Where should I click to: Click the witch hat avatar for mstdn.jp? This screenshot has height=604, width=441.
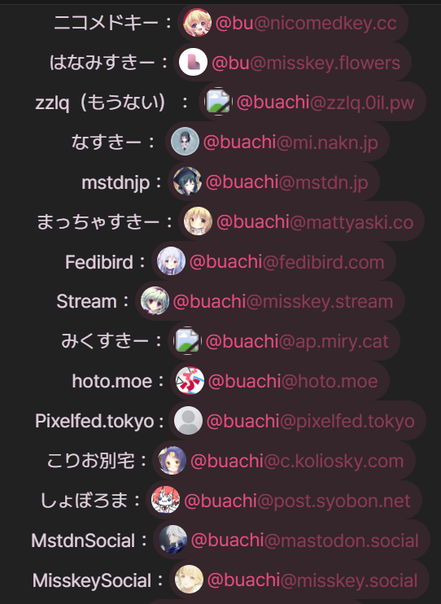187,182
